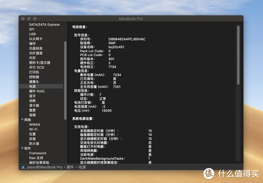Viewport: 263px width, 183px height.
Task: Open WWAN under network
Action: pyautogui.click(x=35, y=125)
